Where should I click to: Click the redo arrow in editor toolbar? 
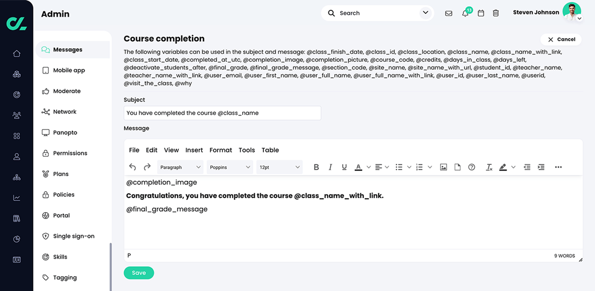[x=147, y=167]
